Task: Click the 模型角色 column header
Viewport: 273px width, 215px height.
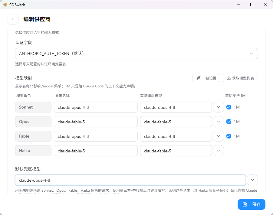Action: coord(24,96)
